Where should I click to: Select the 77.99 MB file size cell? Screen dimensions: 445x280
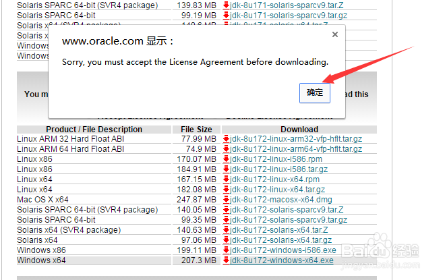click(x=199, y=139)
